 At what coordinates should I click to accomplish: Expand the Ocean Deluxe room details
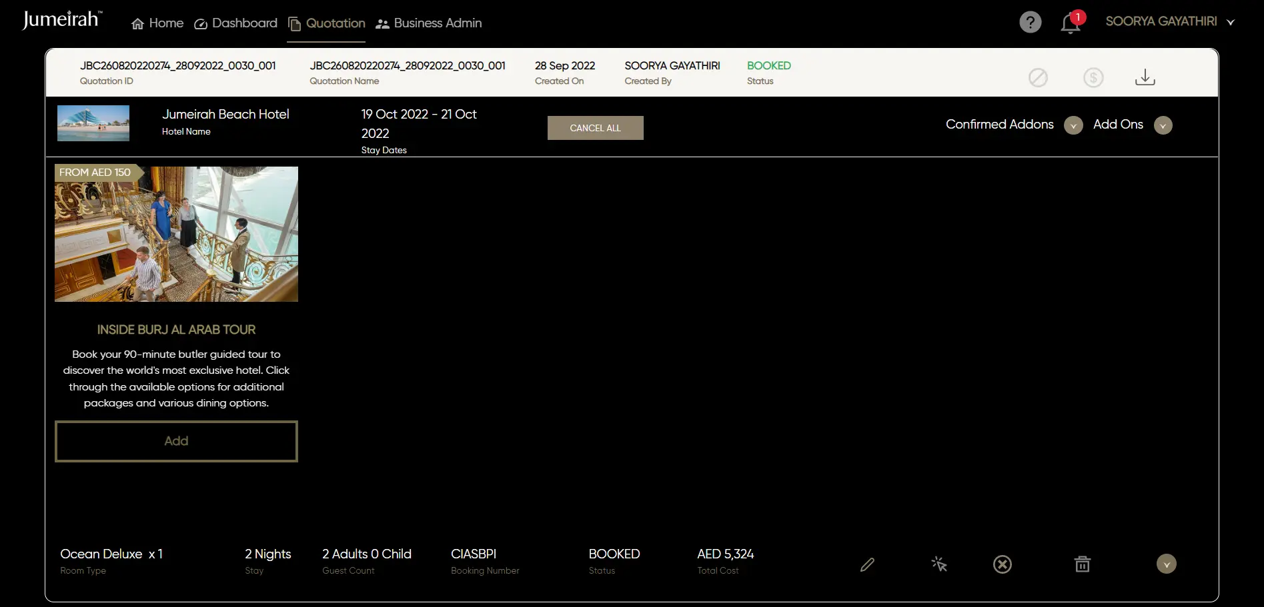[x=1166, y=564]
